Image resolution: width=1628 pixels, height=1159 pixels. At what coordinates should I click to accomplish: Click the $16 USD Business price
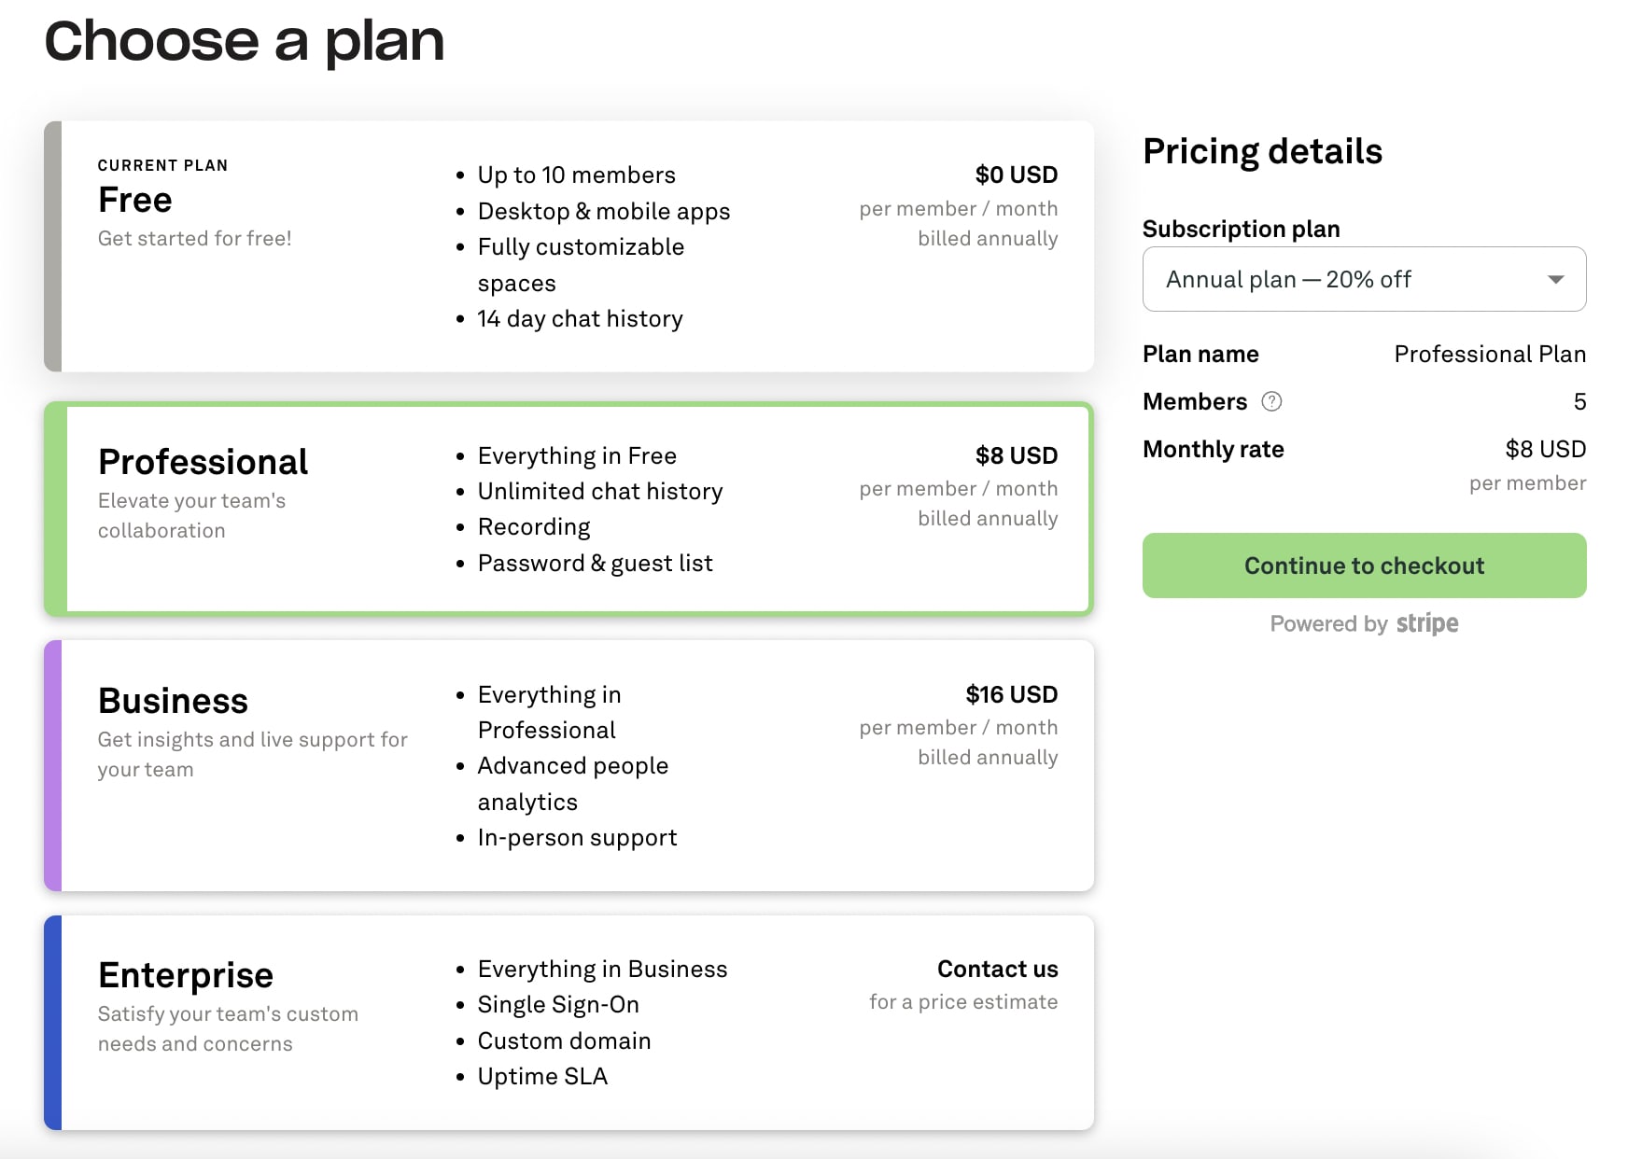pyautogui.click(x=1011, y=694)
